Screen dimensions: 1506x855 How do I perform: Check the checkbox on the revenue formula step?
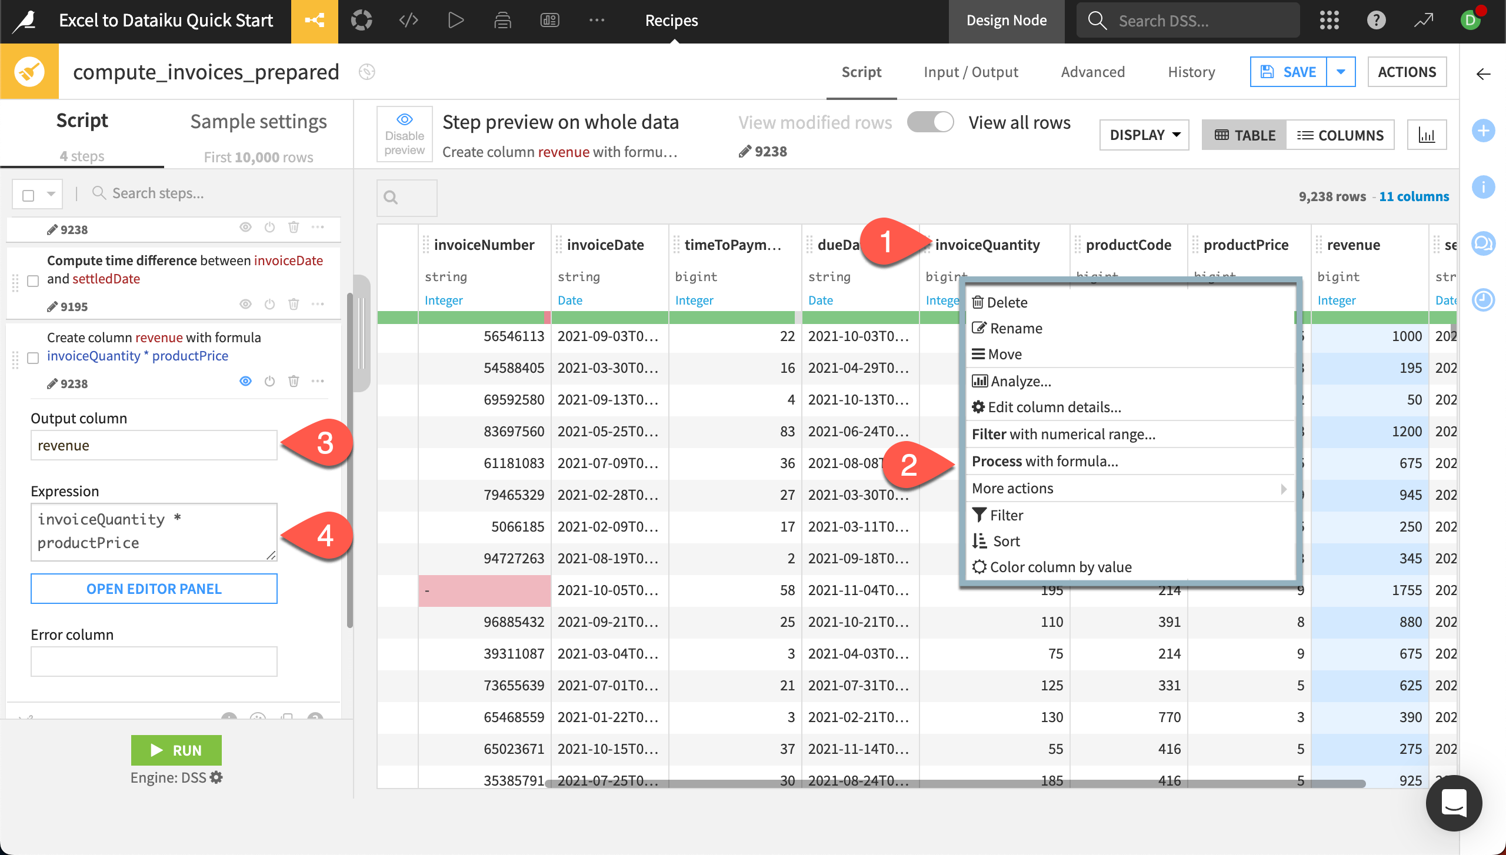click(x=33, y=359)
